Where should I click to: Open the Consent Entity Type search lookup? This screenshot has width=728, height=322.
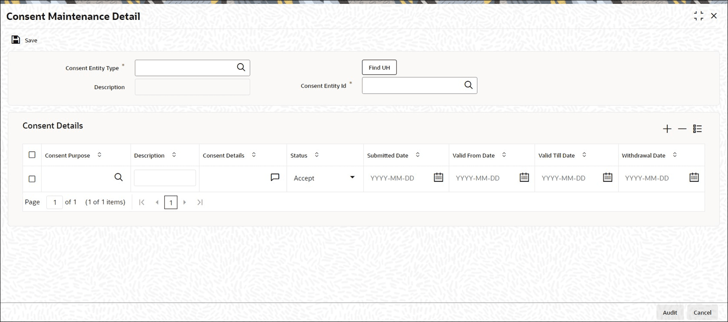click(x=241, y=67)
